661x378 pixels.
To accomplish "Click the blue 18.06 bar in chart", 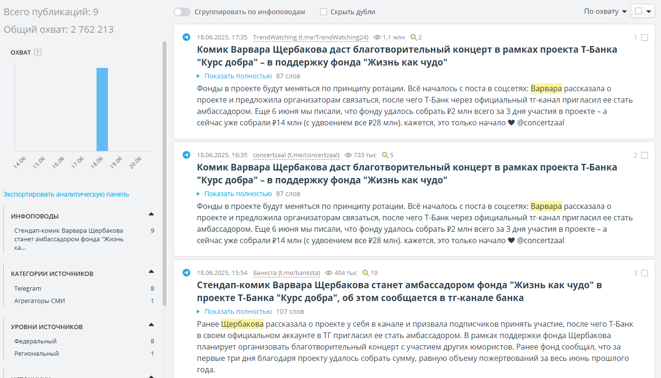I will pos(102,109).
